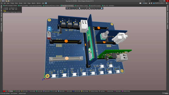
Task: Click the comments icon near Share
Action: click(140, 3)
